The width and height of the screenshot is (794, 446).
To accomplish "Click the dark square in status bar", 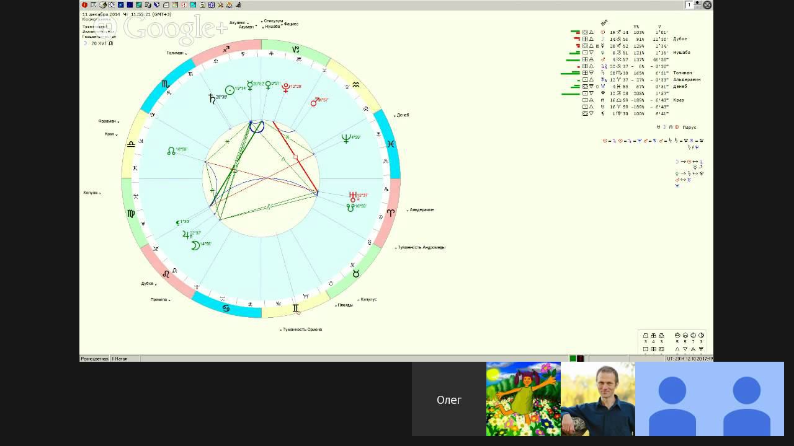I will [x=580, y=358].
